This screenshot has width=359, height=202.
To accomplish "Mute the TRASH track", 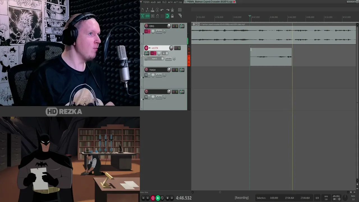I will tap(173, 70).
